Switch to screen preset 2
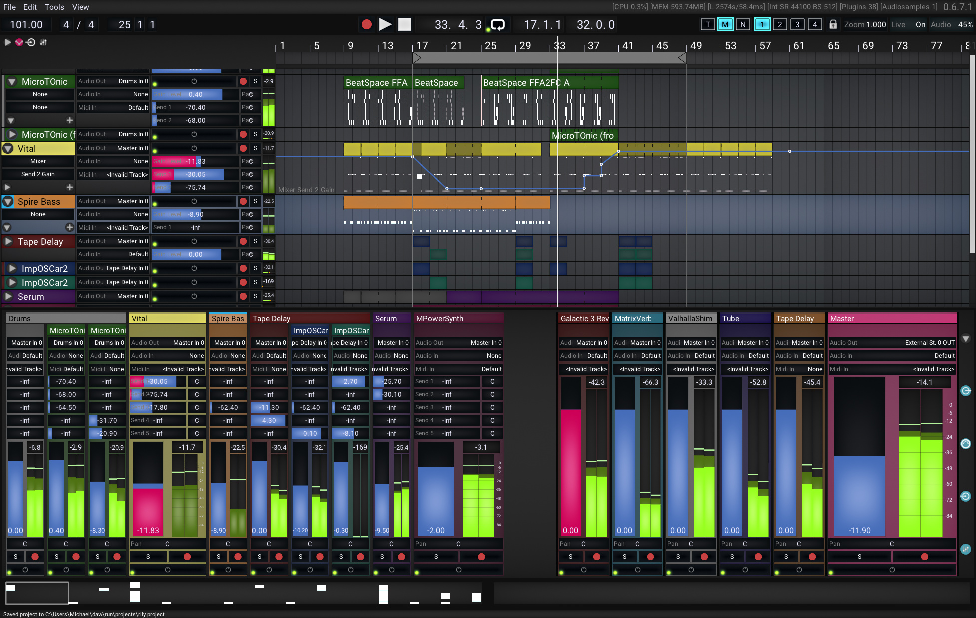 (780, 24)
